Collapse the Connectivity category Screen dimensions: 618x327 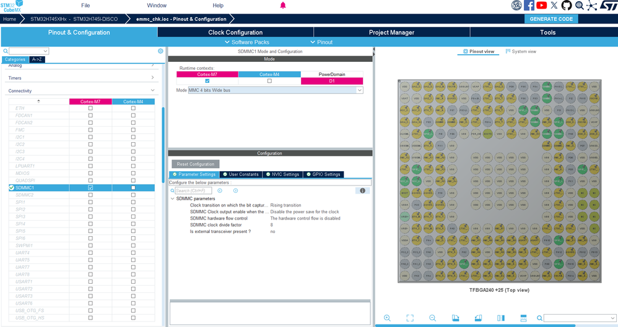[152, 90]
